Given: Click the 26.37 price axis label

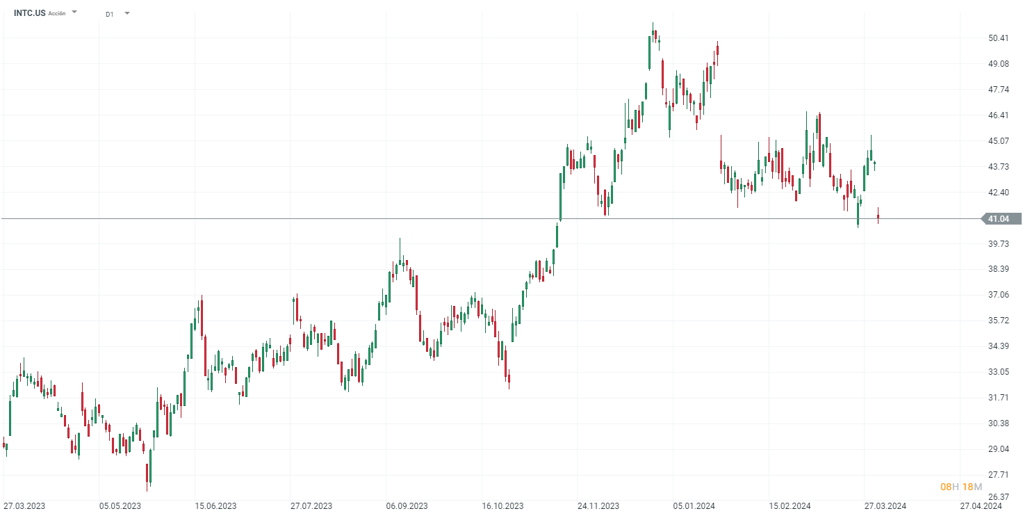Looking at the screenshot, I should 998,497.
